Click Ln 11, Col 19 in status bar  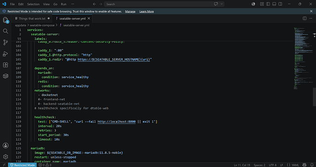click(242, 165)
